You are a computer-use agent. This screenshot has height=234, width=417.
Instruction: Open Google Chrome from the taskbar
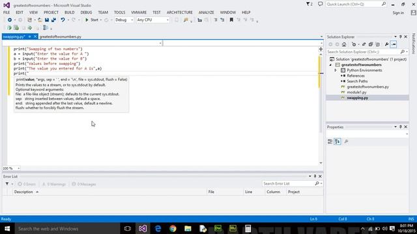click(x=173, y=228)
